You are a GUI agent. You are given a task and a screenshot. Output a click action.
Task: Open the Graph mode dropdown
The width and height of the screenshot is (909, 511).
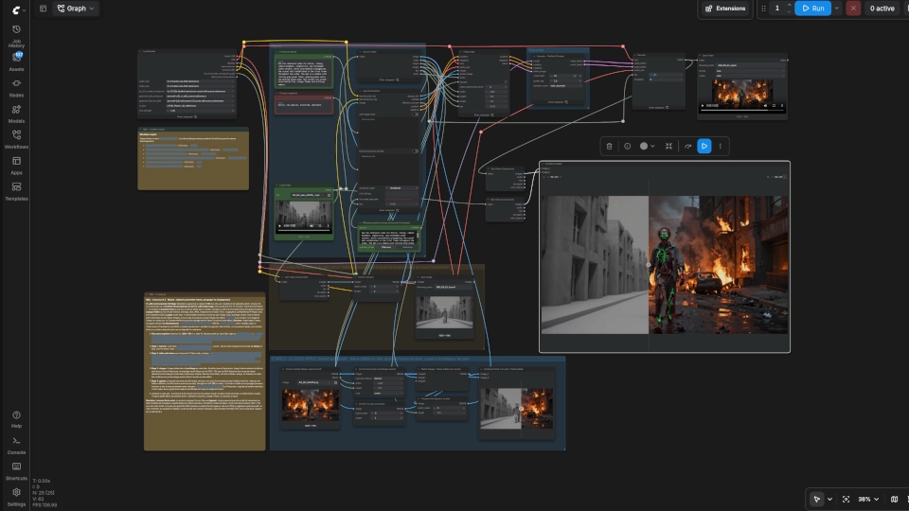(76, 9)
